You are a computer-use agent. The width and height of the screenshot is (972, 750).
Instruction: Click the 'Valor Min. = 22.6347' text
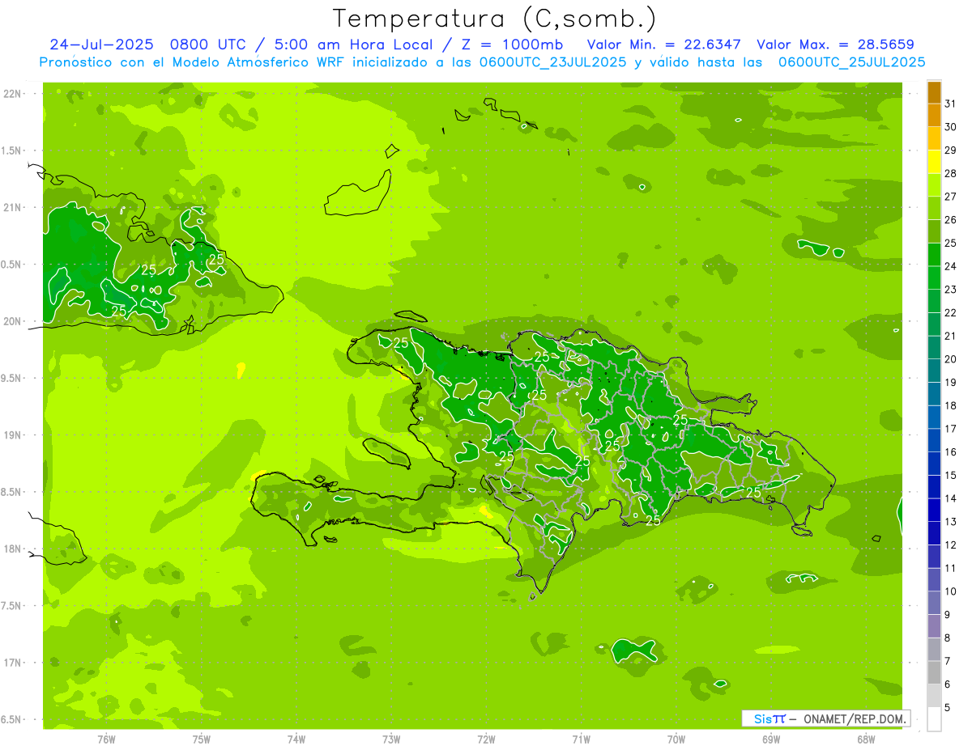coord(663,44)
